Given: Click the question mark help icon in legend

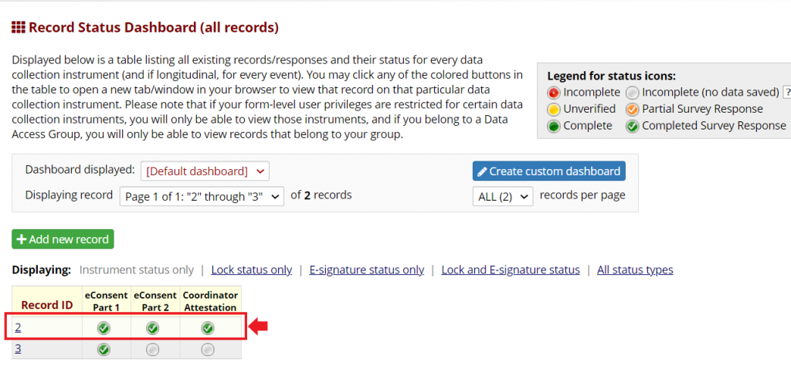Looking at the screenshot, I should [786, 92].
